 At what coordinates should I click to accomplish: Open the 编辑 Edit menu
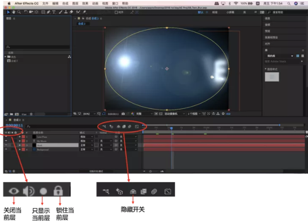(x=55, y=3)
